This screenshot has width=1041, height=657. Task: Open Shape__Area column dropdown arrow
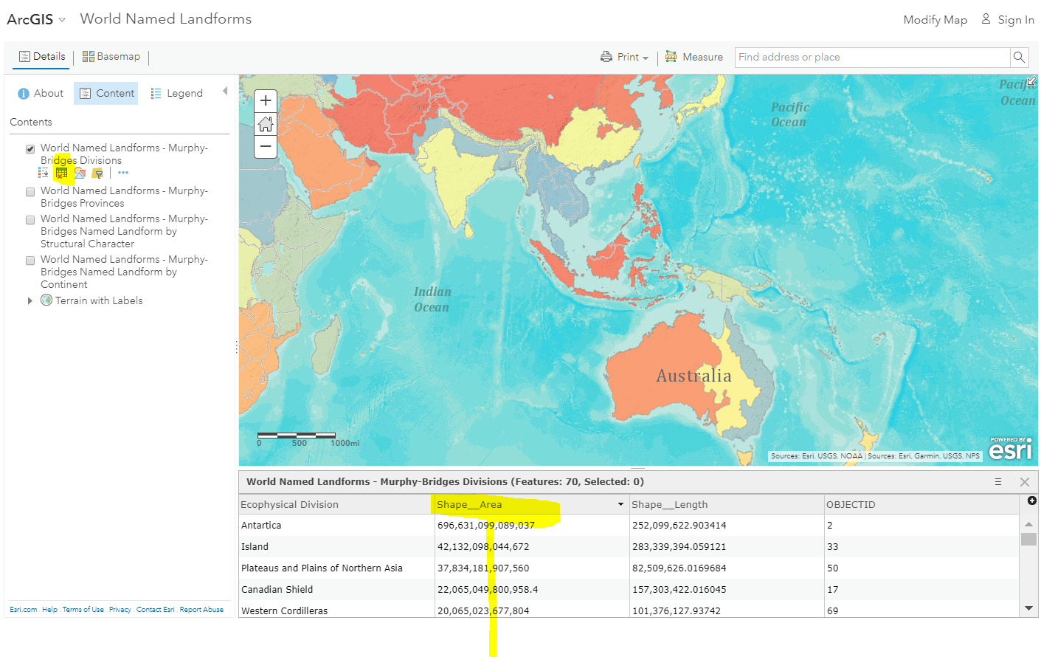pyautogui.click(x=620, y=505)
